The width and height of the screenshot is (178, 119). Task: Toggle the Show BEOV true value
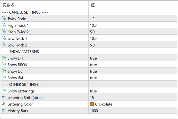(x=93, y=65)
